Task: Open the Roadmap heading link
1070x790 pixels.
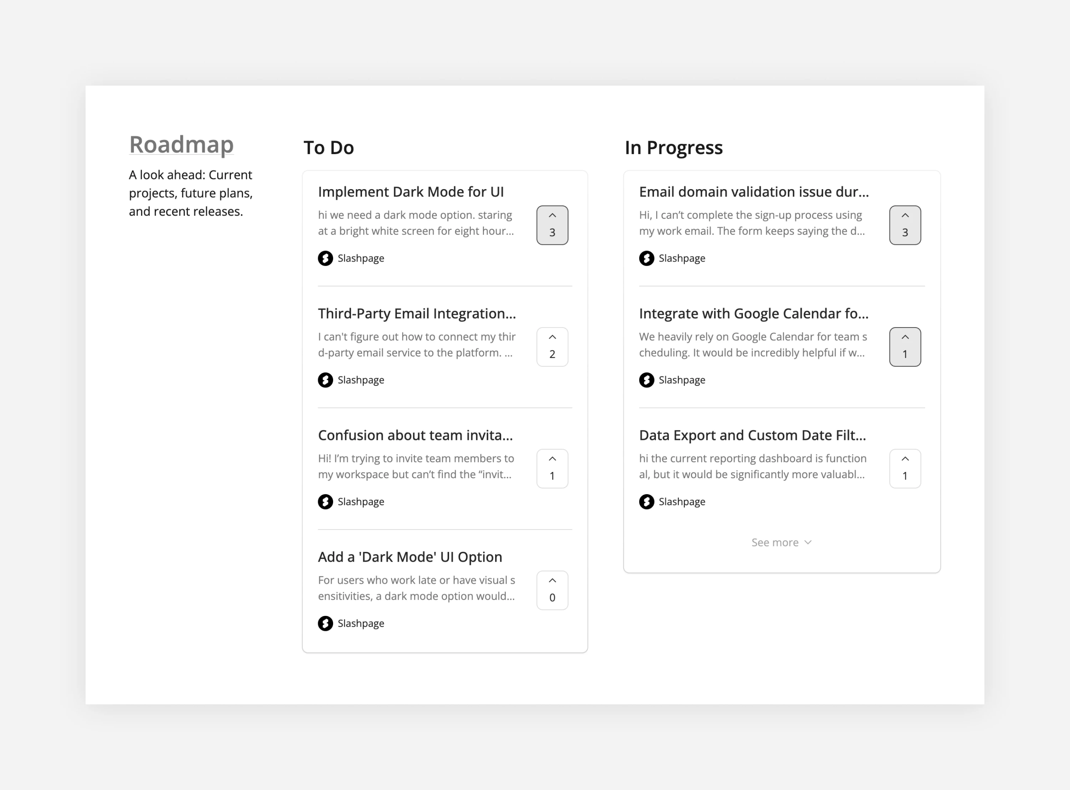Action: pyautogui.click(x=181, y=145)
